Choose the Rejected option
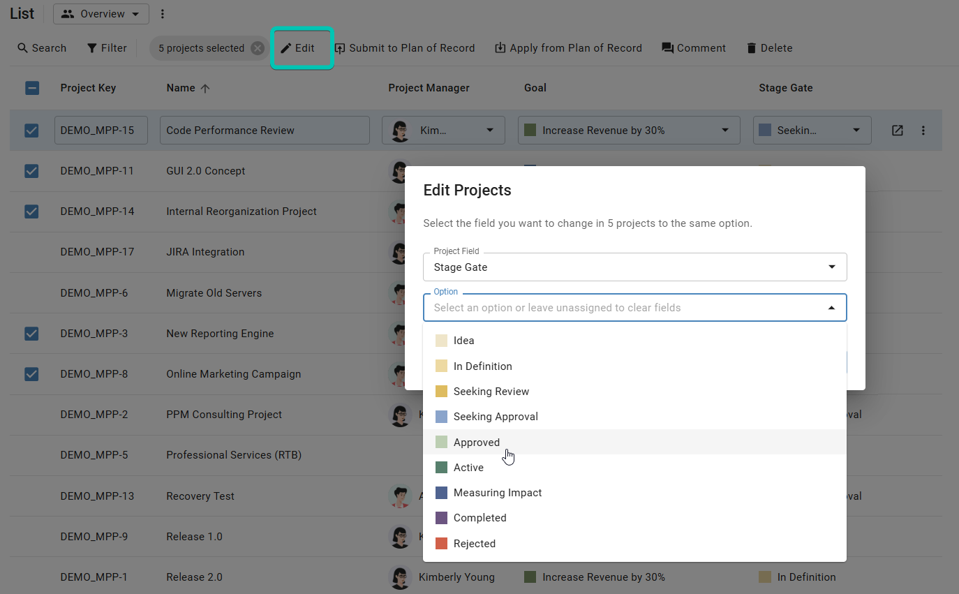 pos(634,544)
